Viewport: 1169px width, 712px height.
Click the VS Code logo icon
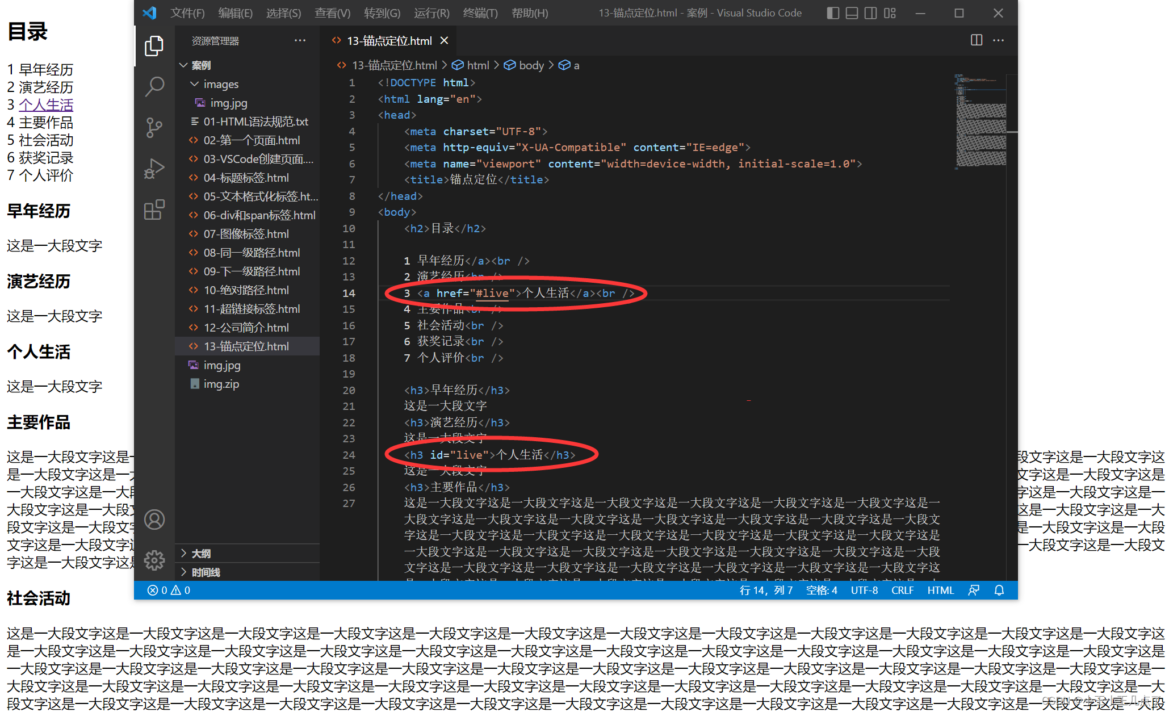pos(149,12)
